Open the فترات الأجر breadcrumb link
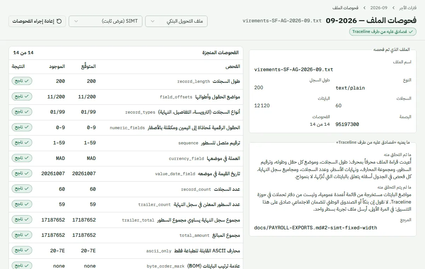Screen dimensions: 425x269 pyautogui.click(x=408, y=7)
